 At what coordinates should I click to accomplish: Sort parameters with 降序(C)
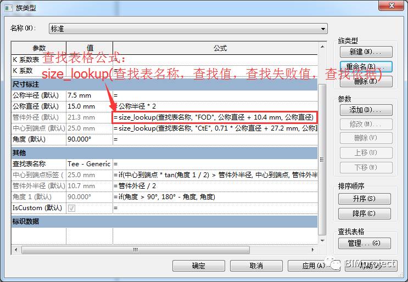tap(364, 213)
